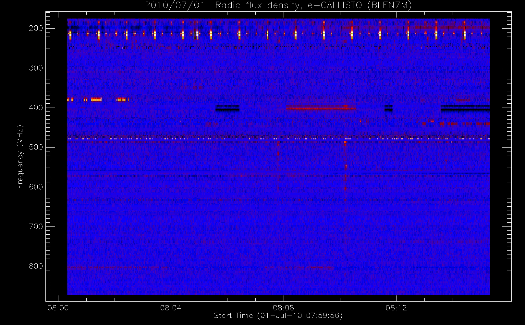Click the 700 frequency tick label
This screenshot has height=325, width=525.
(x=36, y=227)
